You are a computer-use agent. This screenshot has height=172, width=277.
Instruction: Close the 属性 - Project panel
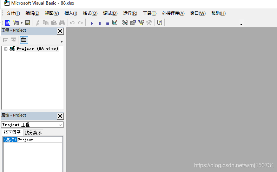[60, 116]
